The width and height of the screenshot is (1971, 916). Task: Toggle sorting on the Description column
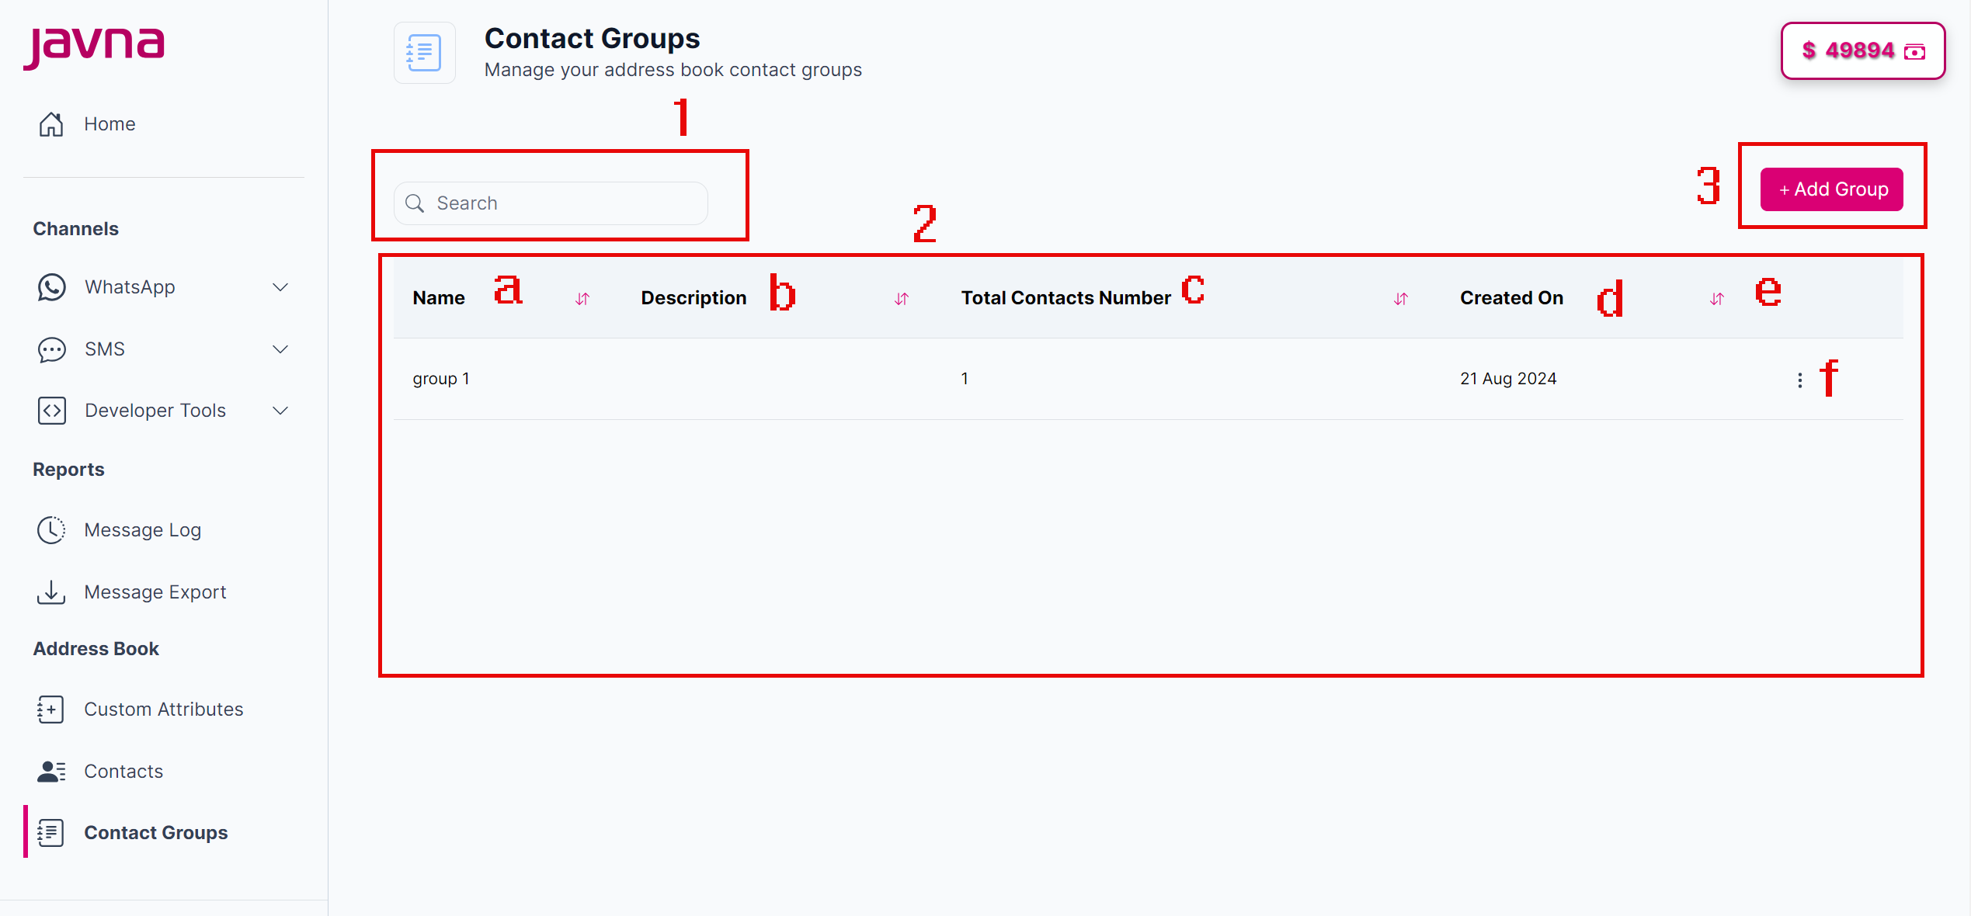pos(901,298)
